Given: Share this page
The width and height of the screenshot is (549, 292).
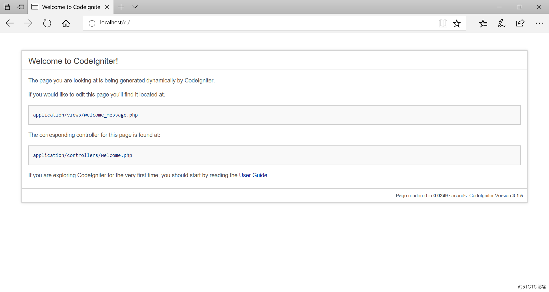Looking at the screenshot, I should [520, 23].
